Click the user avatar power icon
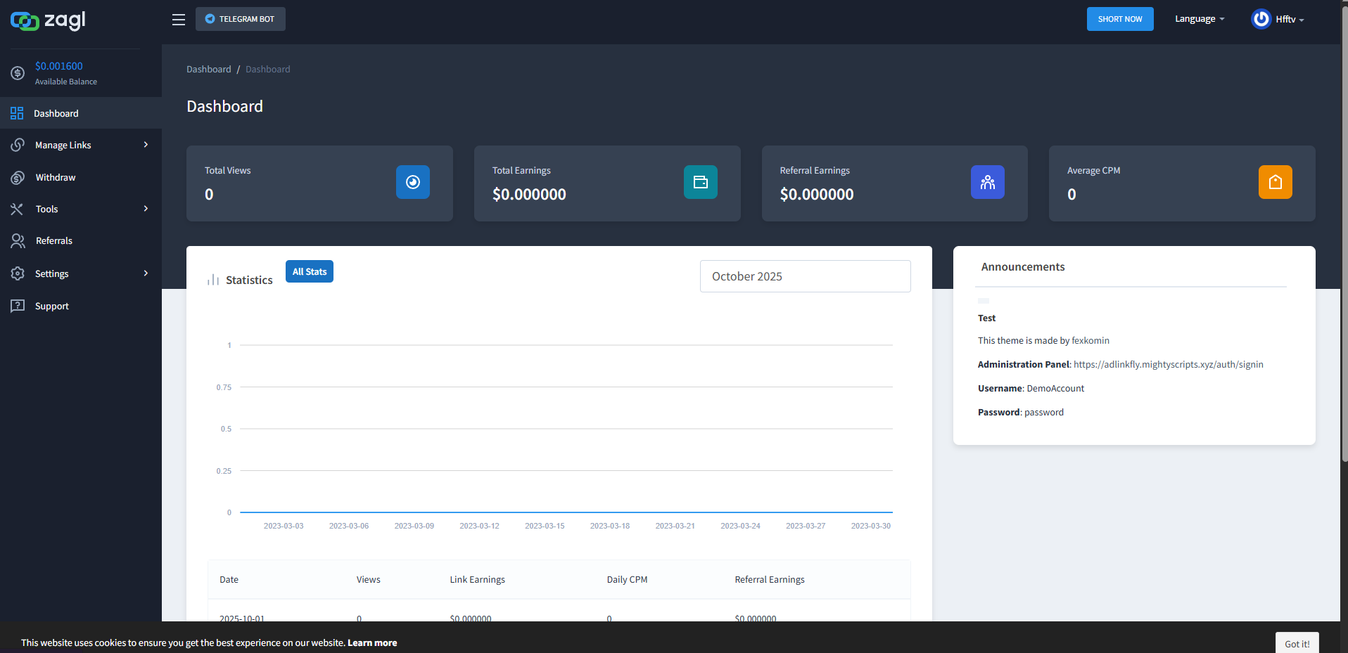Image resolution: width=1348 pixels, height=653 pixels. 1261,19
